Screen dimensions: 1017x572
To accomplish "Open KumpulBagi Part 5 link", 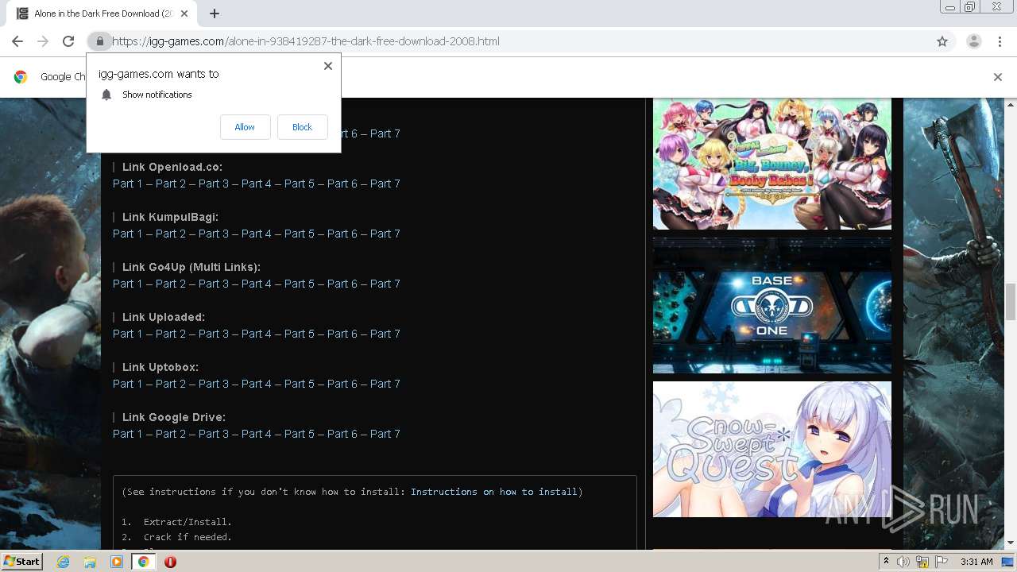I will point(300,234).
